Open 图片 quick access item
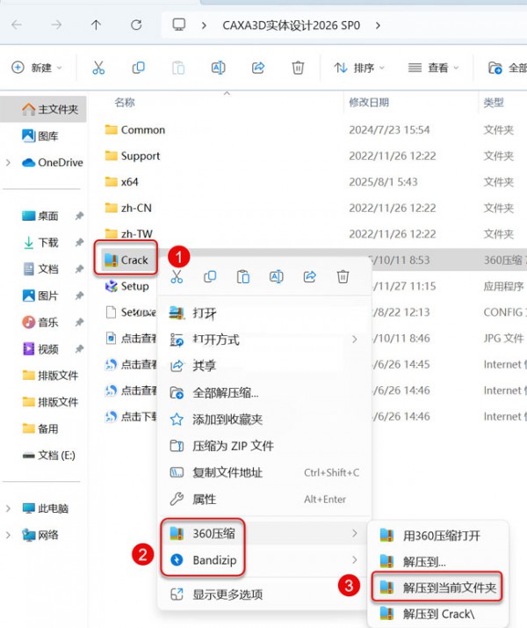Screen dimensions: 527x628 point(40,296)
